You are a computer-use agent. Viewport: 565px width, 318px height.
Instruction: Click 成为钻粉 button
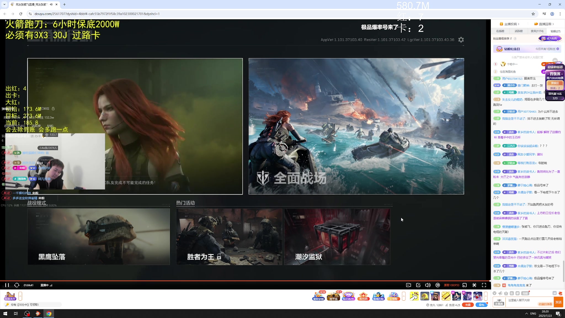click(x=550, y=39)
